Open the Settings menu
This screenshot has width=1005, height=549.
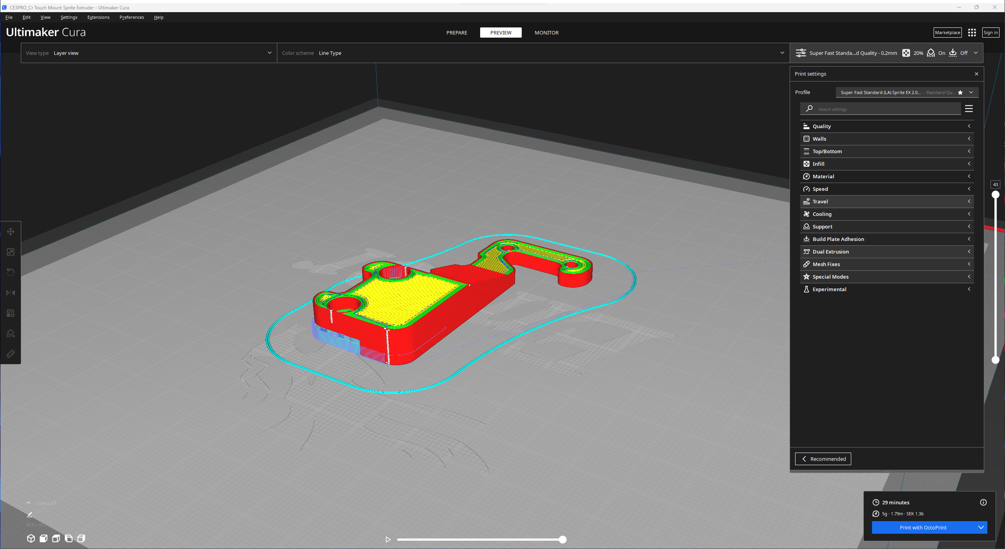point(69,17)
